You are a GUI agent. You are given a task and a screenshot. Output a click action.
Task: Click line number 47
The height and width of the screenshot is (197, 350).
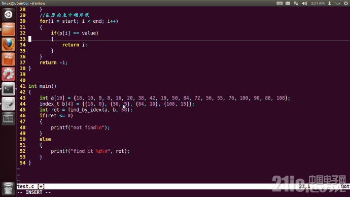(22, 122)
